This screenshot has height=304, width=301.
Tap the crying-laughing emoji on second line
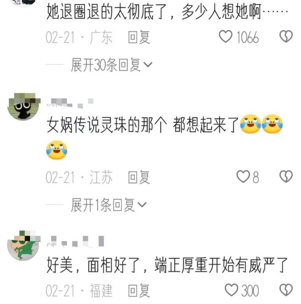57,150
